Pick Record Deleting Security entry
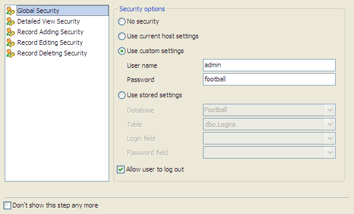 coord(52,53)
